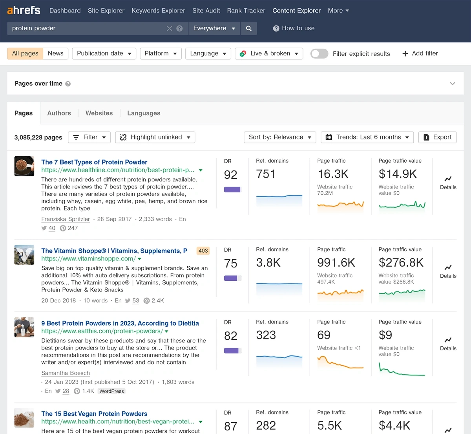This screenshot has width=471, height=434.
Task: Click the Export button
Action: tap(438, 137)
